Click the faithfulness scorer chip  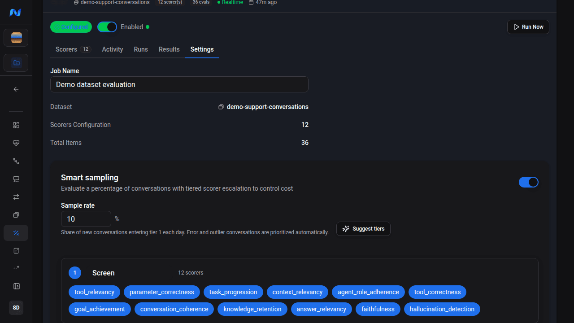coord(378,309)
